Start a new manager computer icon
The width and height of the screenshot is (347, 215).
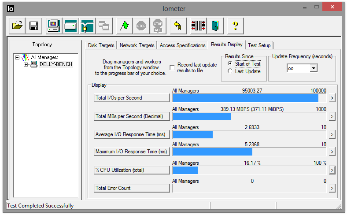pyautogui.click(x=54, y=26)
